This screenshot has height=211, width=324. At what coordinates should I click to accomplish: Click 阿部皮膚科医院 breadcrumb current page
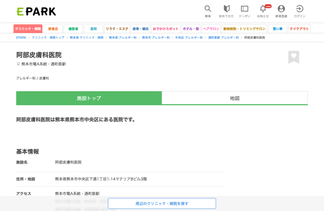point(255,37)
